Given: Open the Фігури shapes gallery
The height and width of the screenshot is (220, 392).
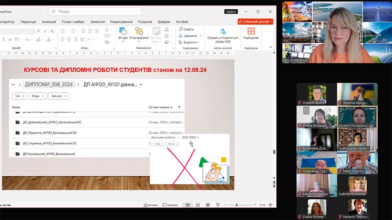Looking at the screenshot, I should [123, 33].
